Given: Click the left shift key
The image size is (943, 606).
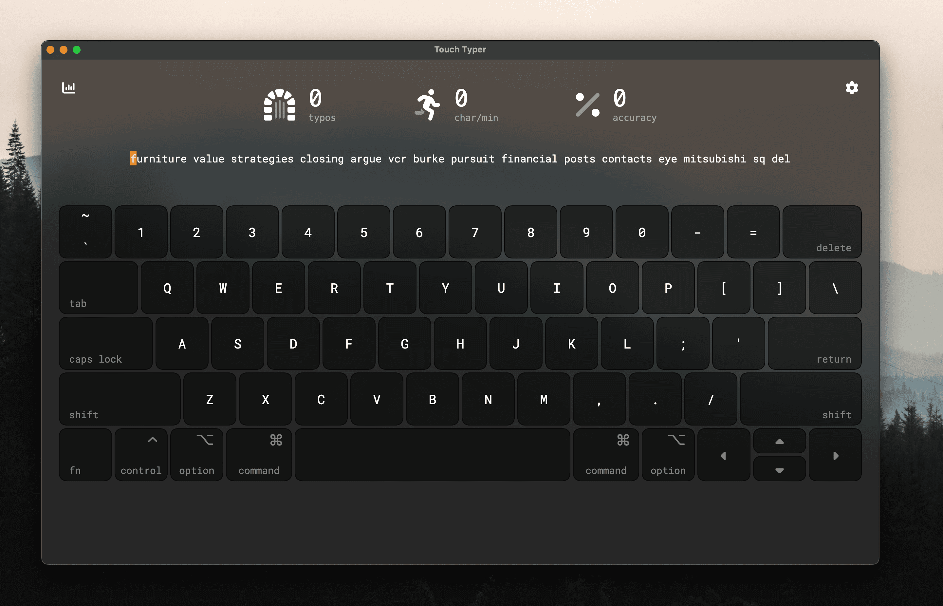Looking at the screenshot, I should tap(120, 399).
